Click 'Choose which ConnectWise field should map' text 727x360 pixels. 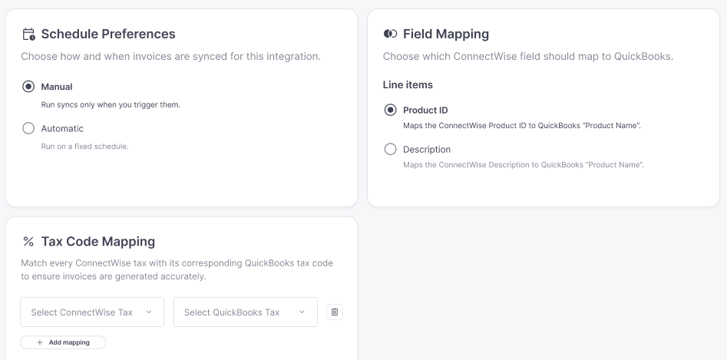(527, 57)
